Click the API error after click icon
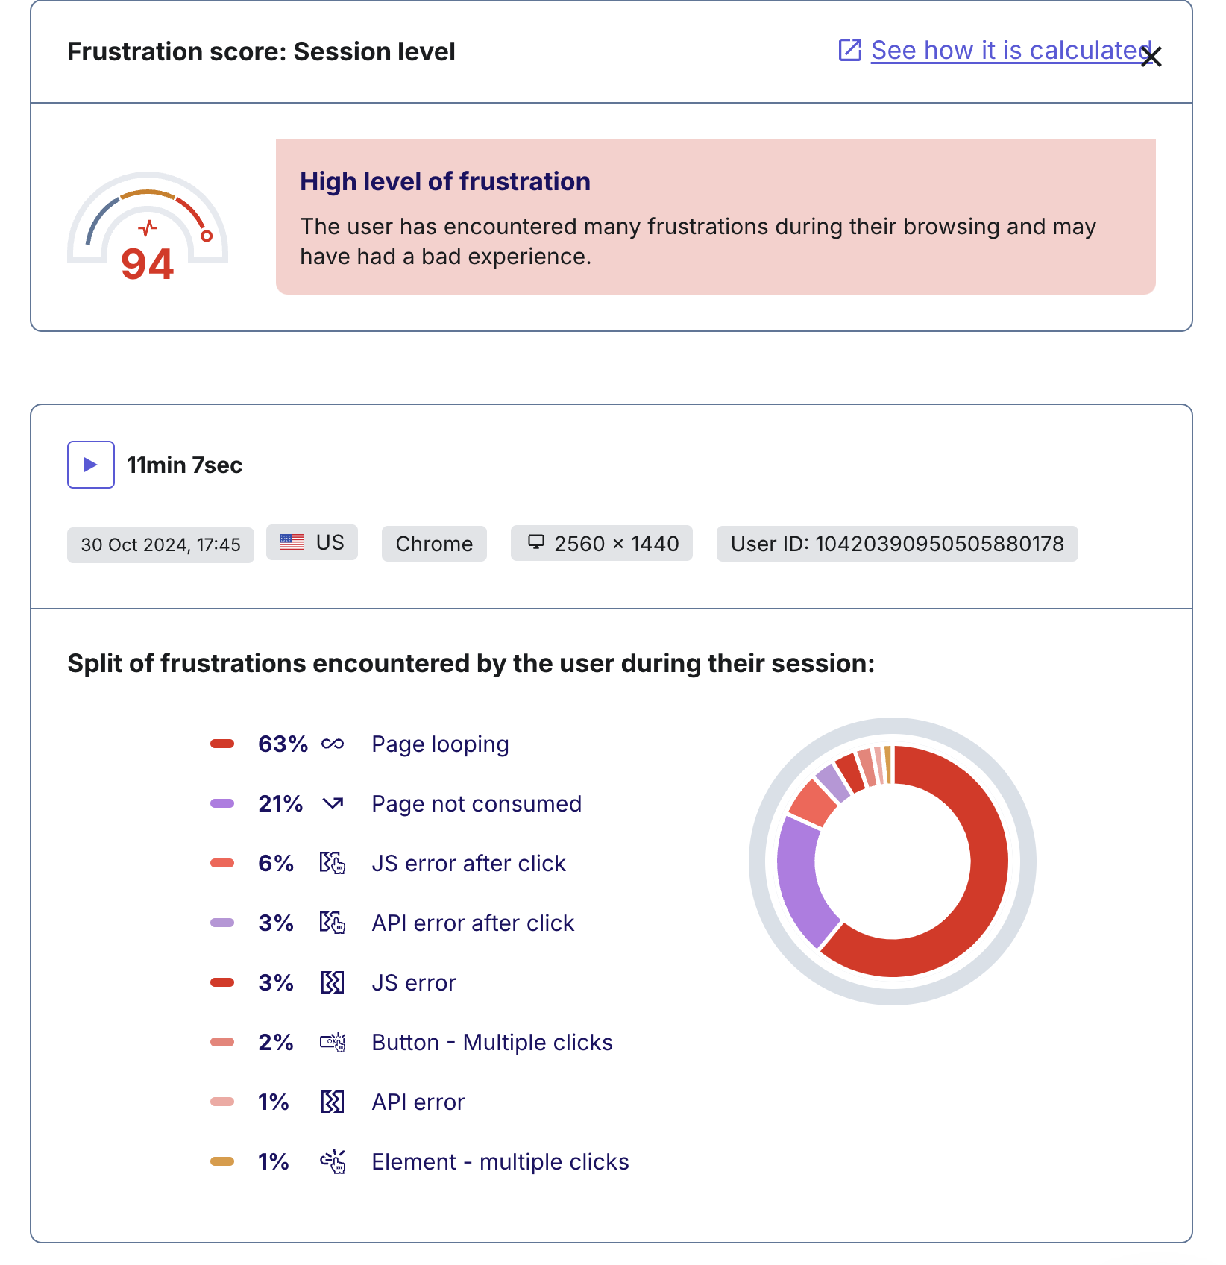 click(x=333, y=923)
